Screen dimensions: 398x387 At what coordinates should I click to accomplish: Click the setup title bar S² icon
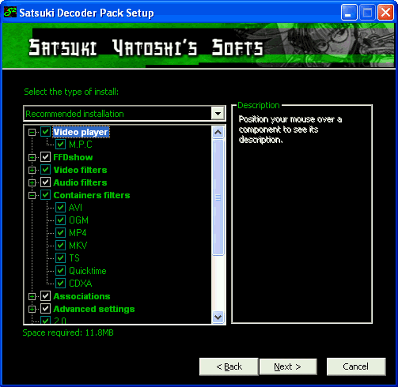10,12
